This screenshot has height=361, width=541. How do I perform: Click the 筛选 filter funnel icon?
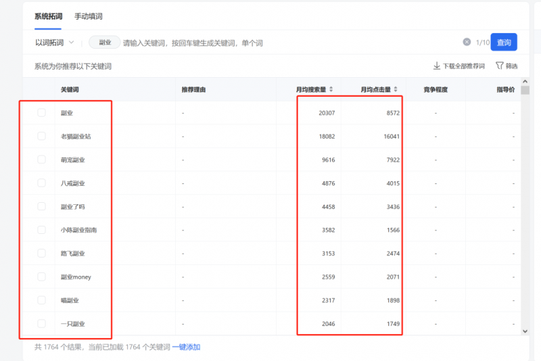(x=500, y=66)
